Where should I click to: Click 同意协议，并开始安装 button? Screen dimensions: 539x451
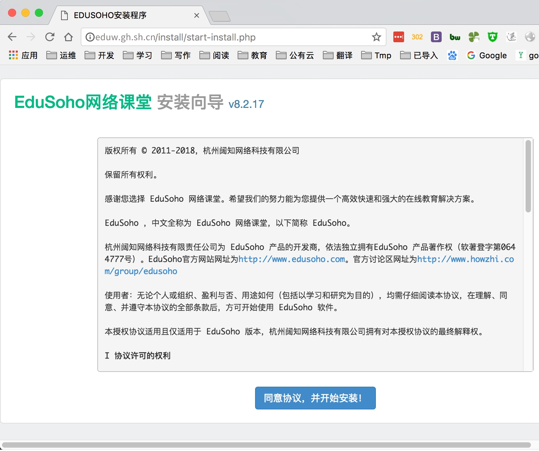[x=315, y=398]
